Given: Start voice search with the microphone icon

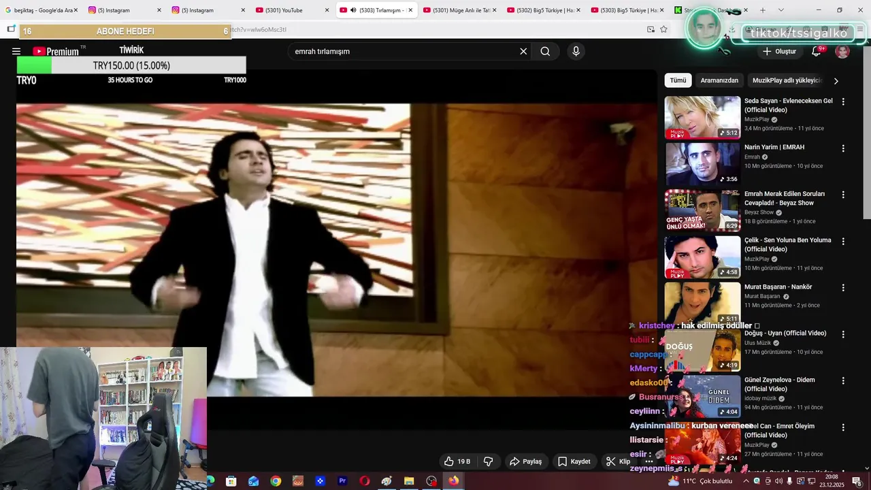Looking at the screenshot, I should coord(576,51).
